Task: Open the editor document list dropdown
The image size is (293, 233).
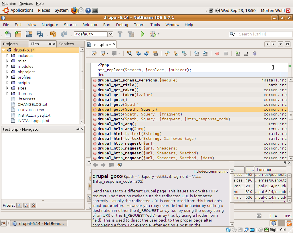Action: click(280, 44)
